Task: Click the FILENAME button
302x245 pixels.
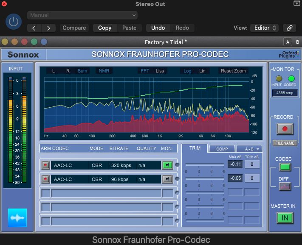Action: (x=285, y=143)
